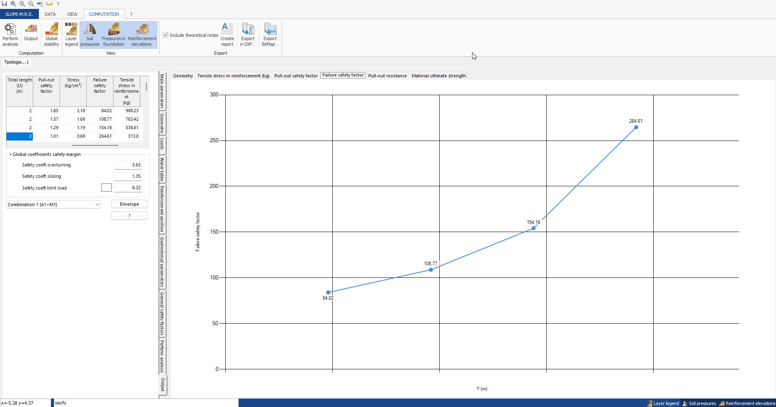Screen dimensions: 776x407
Task: Expand the quick access toolbar customize arrow
Action: click(58, 4)
